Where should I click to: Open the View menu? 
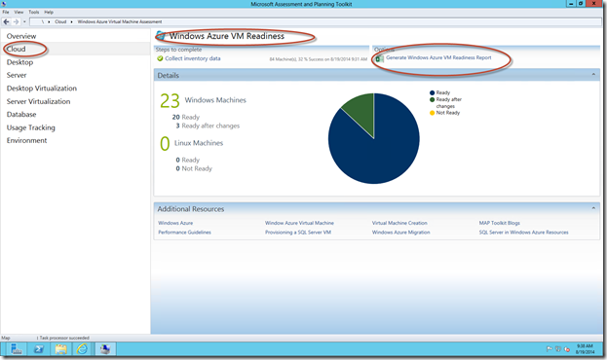coord(19,13)
